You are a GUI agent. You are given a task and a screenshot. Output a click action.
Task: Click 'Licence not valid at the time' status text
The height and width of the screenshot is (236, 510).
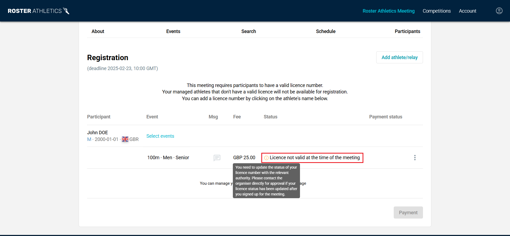pyautogui.click(x=315, y=158)
